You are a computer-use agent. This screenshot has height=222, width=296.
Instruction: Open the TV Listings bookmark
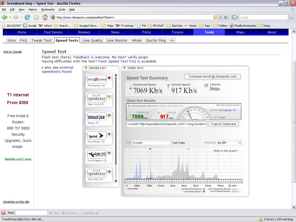(x=124, y=26)
